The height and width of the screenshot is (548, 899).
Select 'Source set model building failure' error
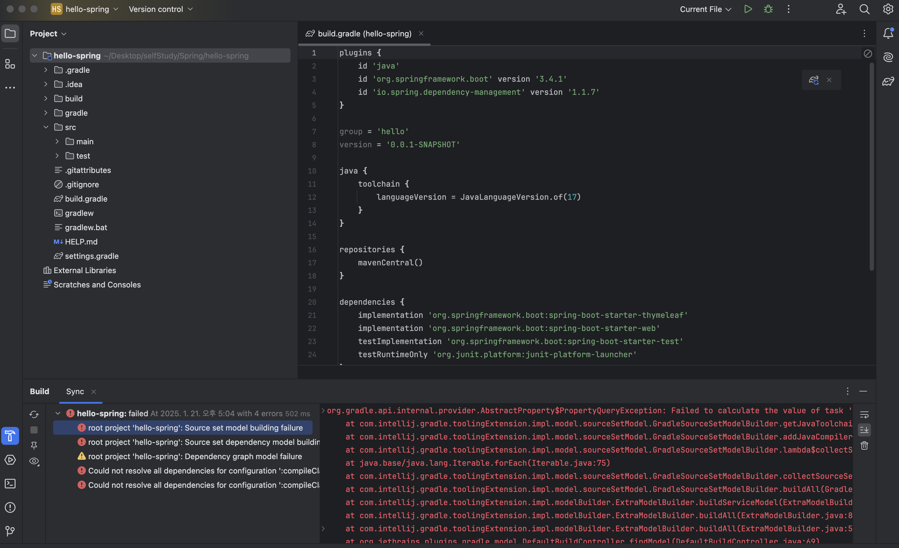pyautogui.click(x=183, y=428)
